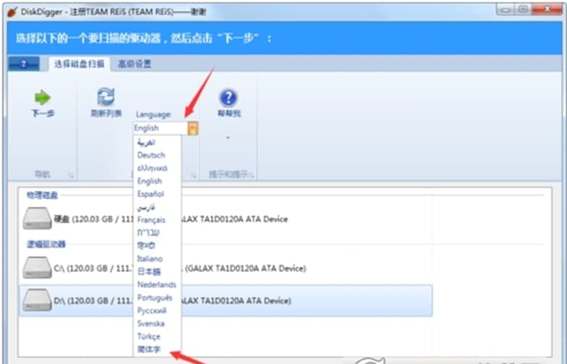567x364 pixels.
Task: Select the D:\ (120.03 GB) drive row
Action: (226, 300)
